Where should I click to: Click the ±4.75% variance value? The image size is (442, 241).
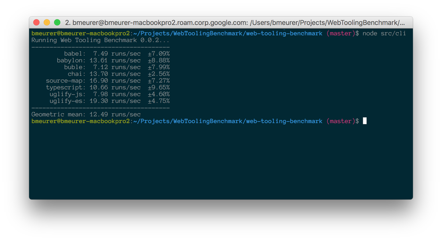[x=159, y=101]
